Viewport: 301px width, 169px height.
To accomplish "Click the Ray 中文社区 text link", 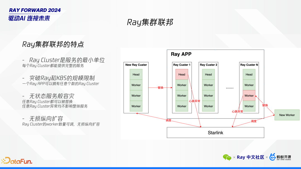I will [x=250, y=157].
